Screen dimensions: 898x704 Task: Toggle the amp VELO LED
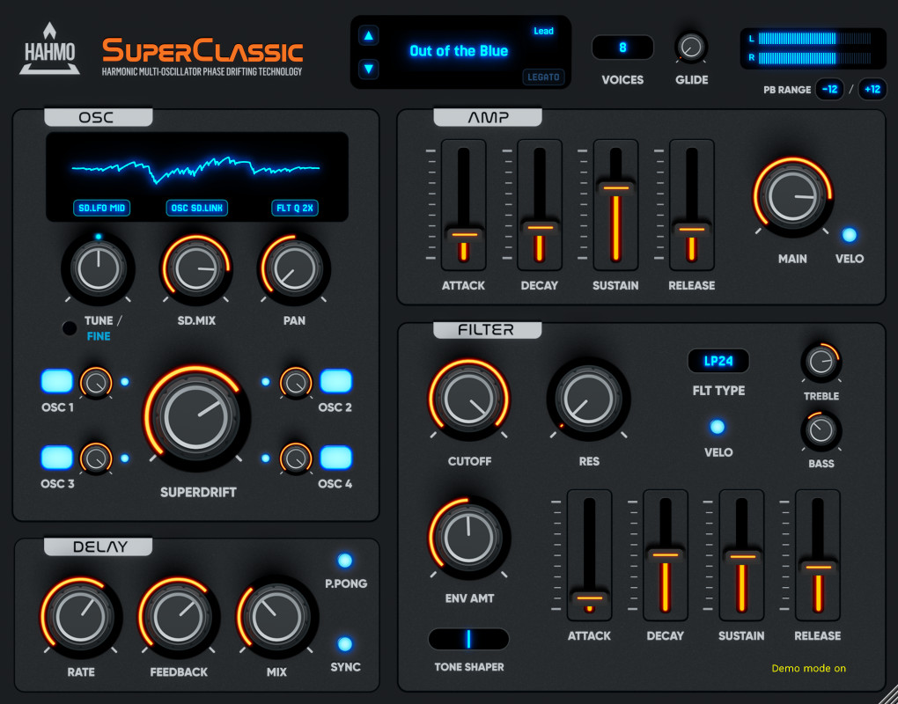[x=849, y=235]
